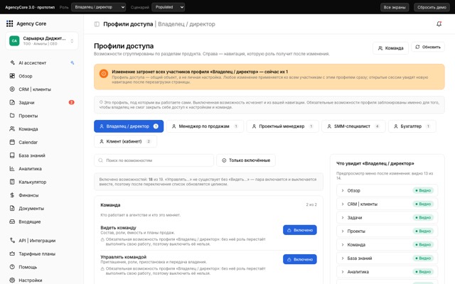Click the orange warning icon in the banner
The image size is (455, 284).
click(x=104, y=74)
